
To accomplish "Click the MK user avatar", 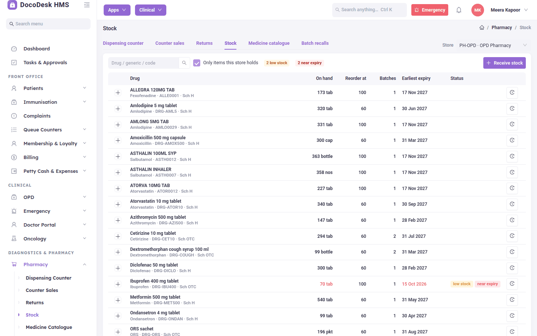I will tap(478, 10).
